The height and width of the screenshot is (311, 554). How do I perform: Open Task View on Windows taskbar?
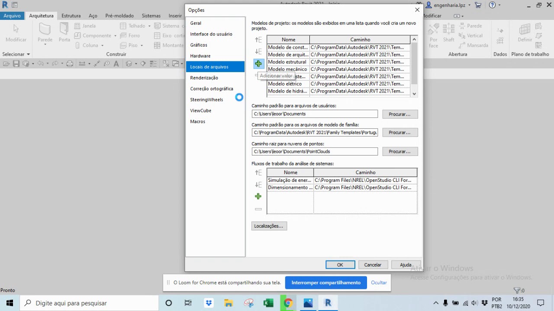tap(188, 303)
